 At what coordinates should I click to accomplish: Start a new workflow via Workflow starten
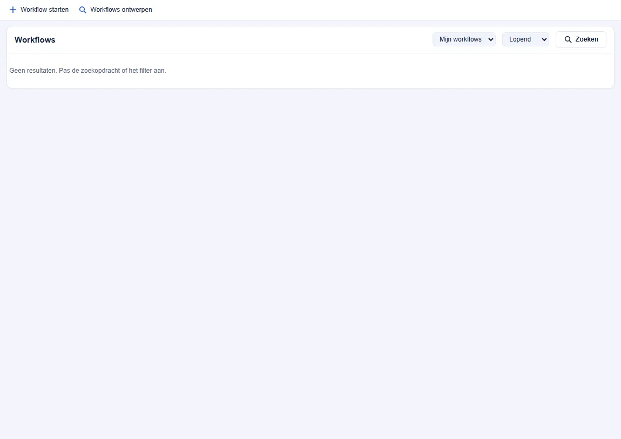[39, 10]
